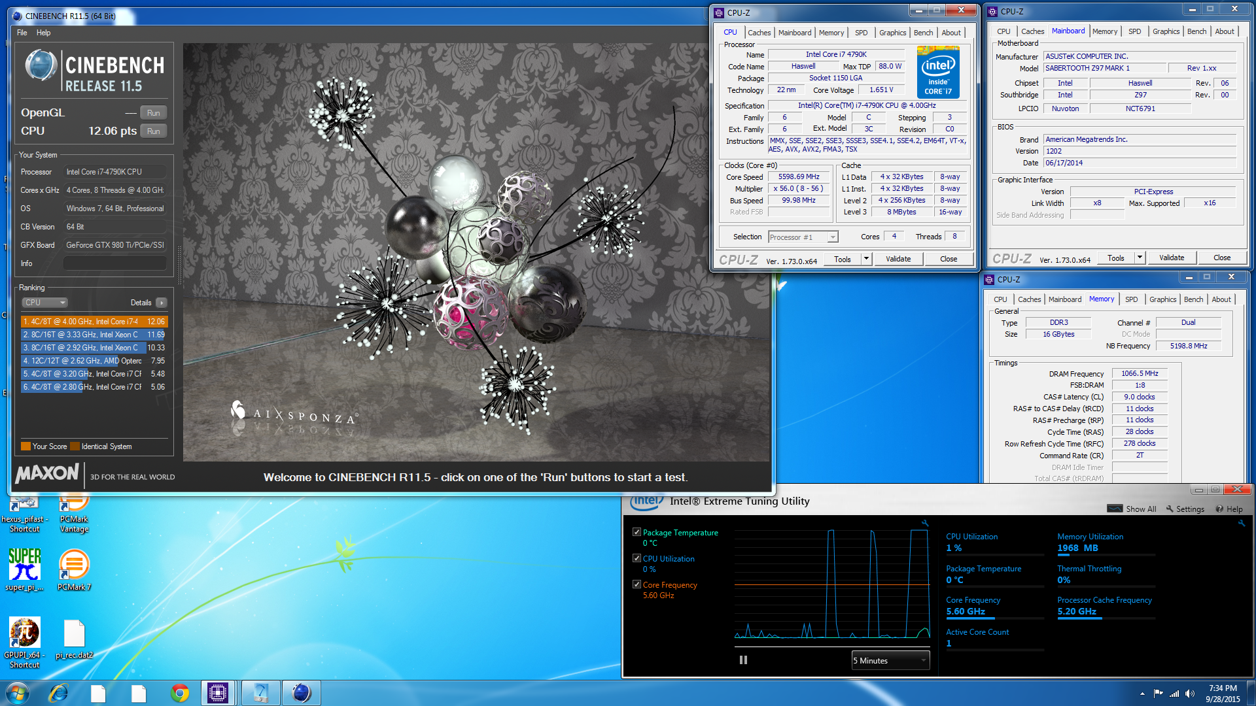1256x706 pixels.
Task: Open Mainboard tab in Memory CPU-Z window
Action: tap(1064, 299)
